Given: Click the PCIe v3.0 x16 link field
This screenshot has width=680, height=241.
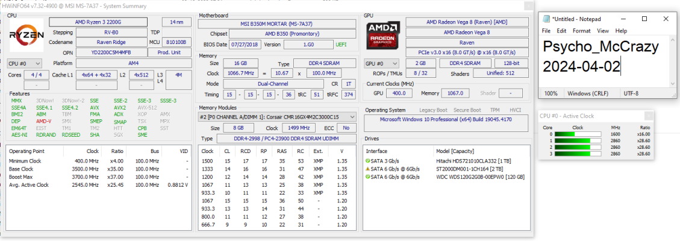Looking at the screenshot, I should [467, 53].
